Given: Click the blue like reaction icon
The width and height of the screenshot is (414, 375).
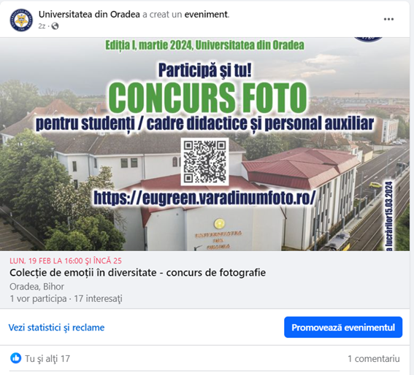Looking at the screenshot, I should pos(16,358).
